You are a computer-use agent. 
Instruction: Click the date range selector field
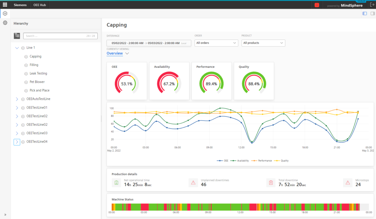point(149,43)
